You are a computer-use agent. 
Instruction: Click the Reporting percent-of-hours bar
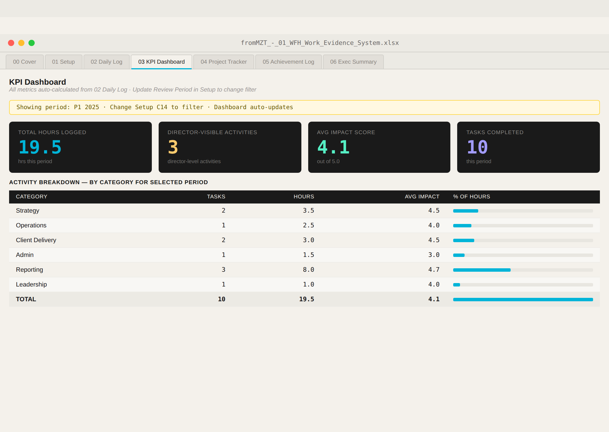[523, 270]
